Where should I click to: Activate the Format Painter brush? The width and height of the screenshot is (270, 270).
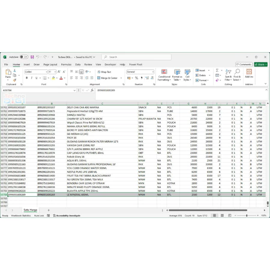pyautogui.click(x=14, y=80)
